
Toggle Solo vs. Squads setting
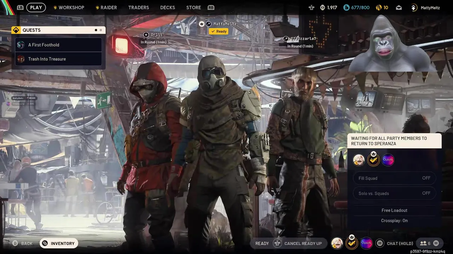click(x=394, y=193)
